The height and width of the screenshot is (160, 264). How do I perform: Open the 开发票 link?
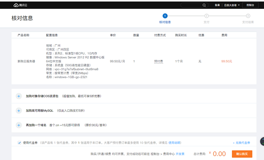[180, 154]
